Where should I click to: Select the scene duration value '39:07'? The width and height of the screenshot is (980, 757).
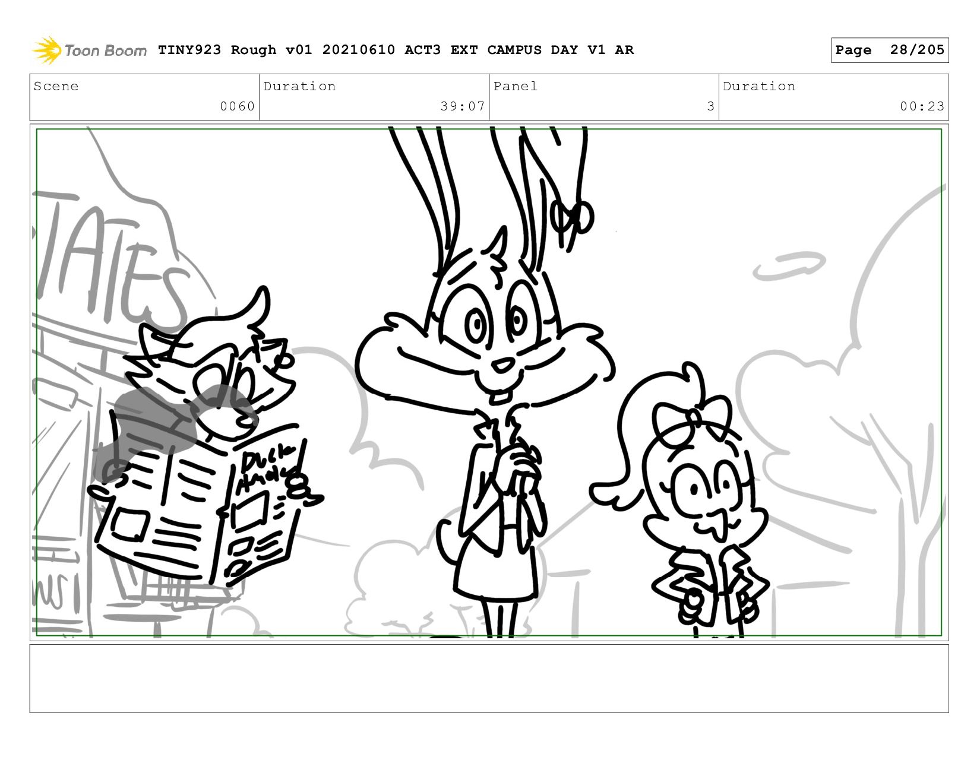click(x=463, y=106)
